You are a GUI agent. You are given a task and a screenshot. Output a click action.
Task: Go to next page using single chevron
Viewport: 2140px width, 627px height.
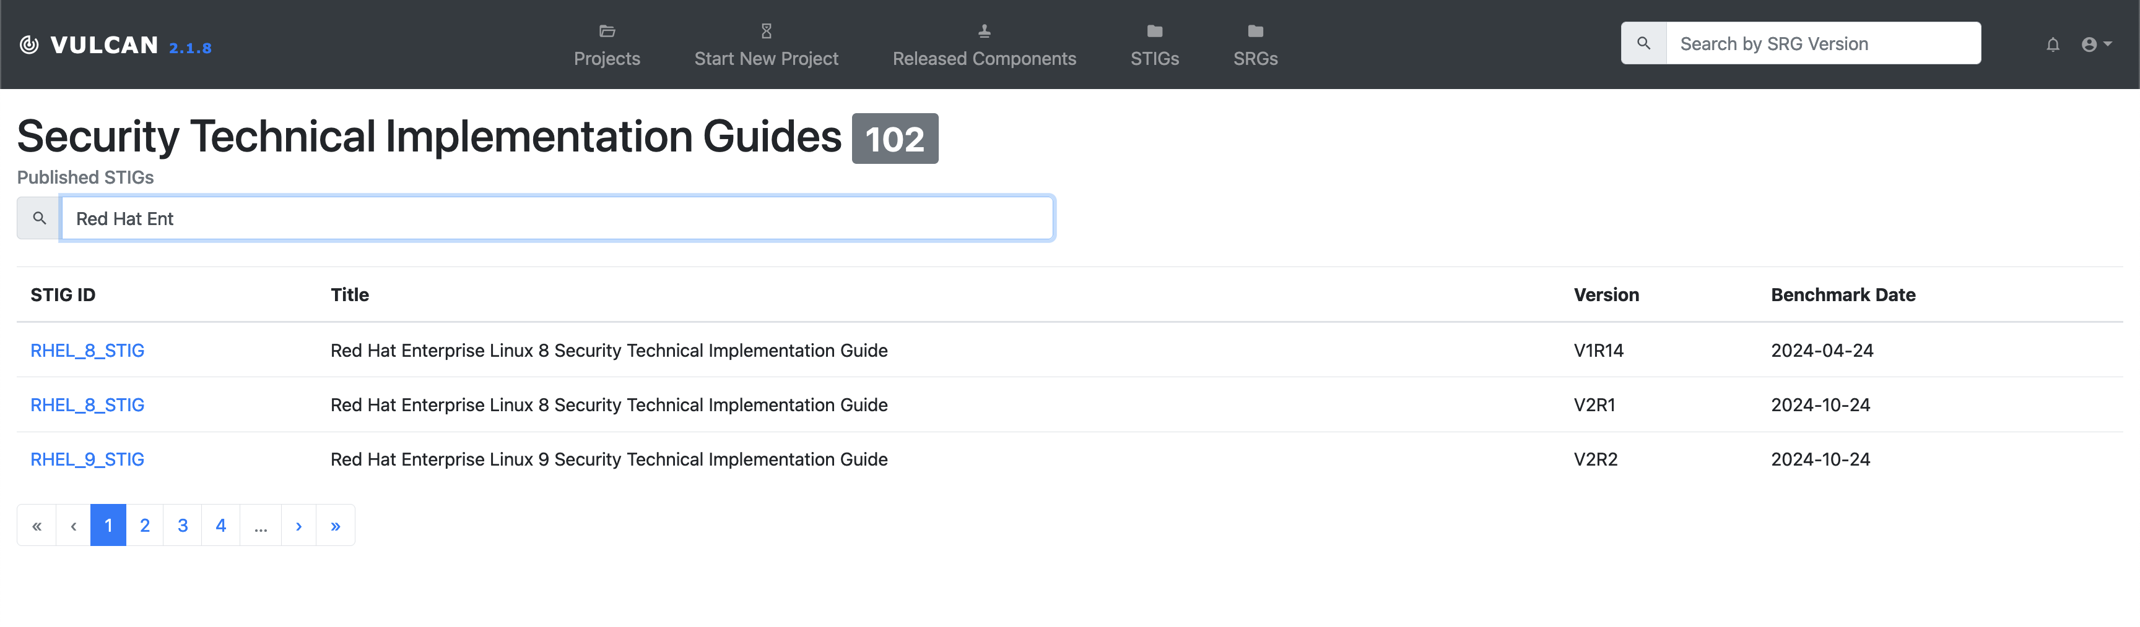(298, 526)
